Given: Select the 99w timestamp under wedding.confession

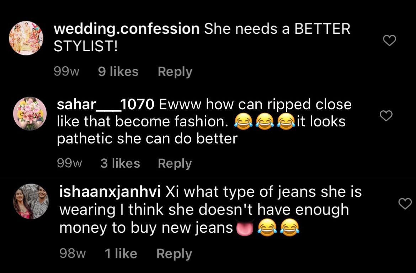Looking at the screenshot, I should (66, 72).
